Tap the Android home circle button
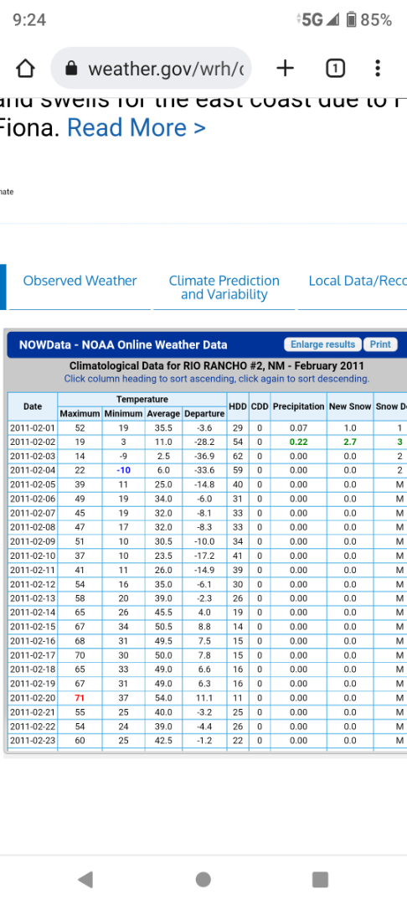Image resolution: width=407 pixels, height=905 pixels. [x=203, y=879]
